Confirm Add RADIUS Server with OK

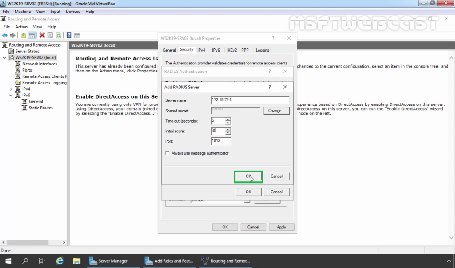pyautogui.click(x=248, y=176)
